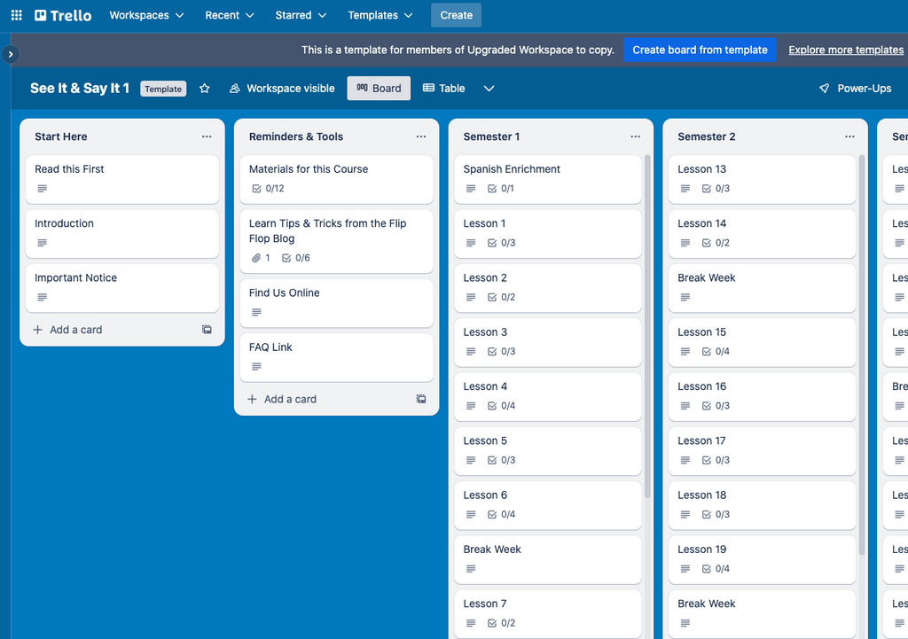908x639 pixels.
Task: Follow the Explore more templates link
Action: (846, 50)
